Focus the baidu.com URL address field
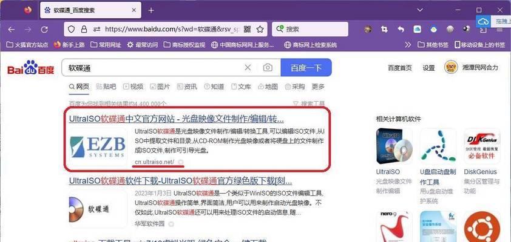 click(172, 30)
